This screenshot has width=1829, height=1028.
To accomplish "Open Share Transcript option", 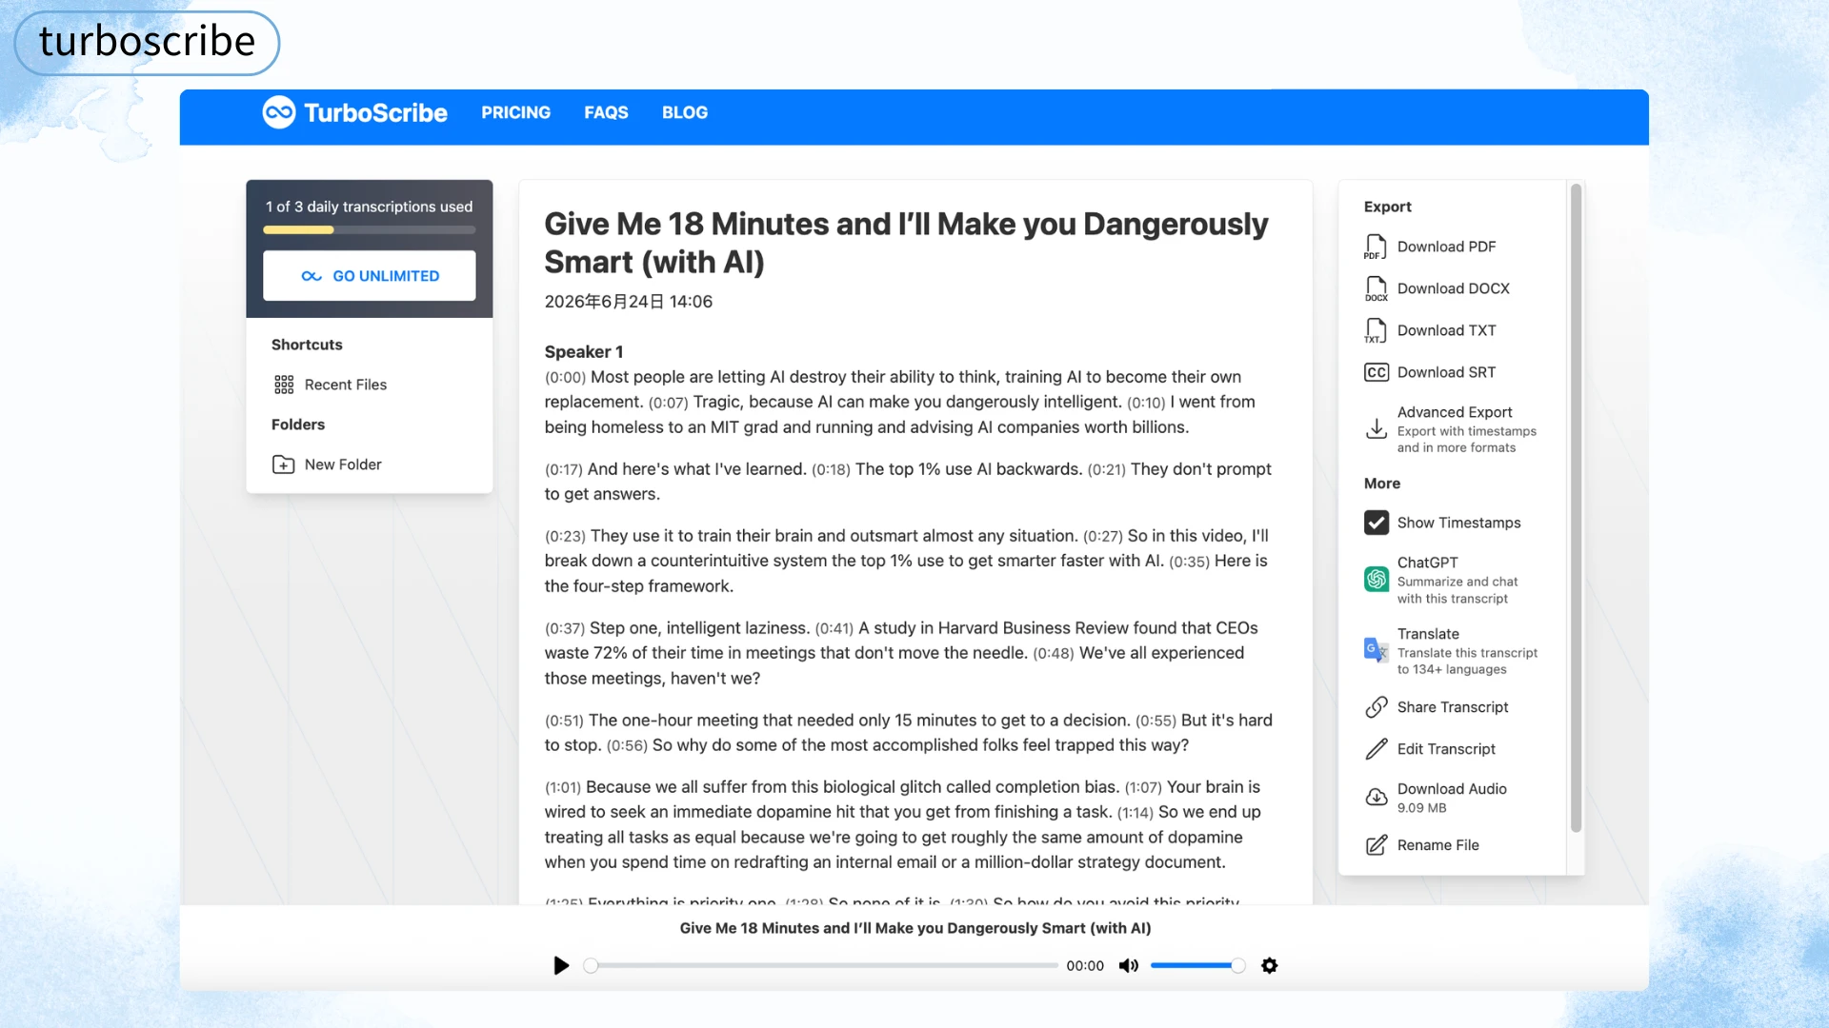I will click(1453, 707).
